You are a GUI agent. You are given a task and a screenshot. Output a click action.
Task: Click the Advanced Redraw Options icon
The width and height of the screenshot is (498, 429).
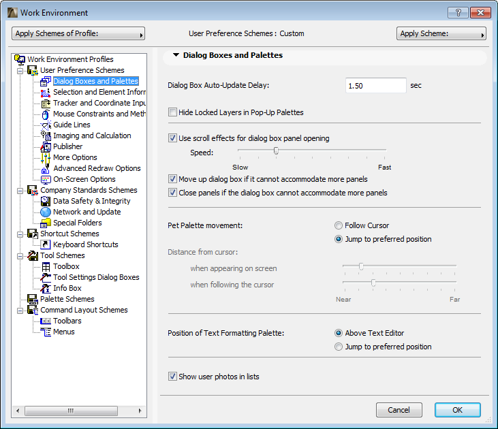click(x=46, y=168)
